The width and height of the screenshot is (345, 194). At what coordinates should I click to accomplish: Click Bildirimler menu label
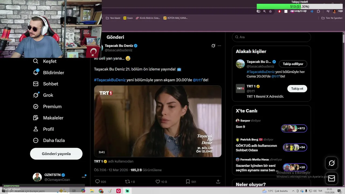click(54, 72)
